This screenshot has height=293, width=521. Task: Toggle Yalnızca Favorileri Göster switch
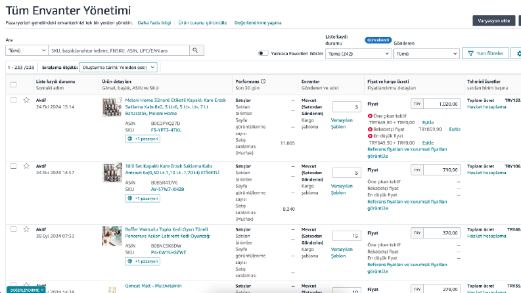(263, 53)
